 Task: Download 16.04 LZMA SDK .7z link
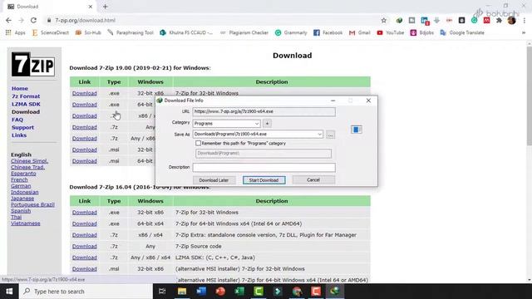(x=85, y=257)
